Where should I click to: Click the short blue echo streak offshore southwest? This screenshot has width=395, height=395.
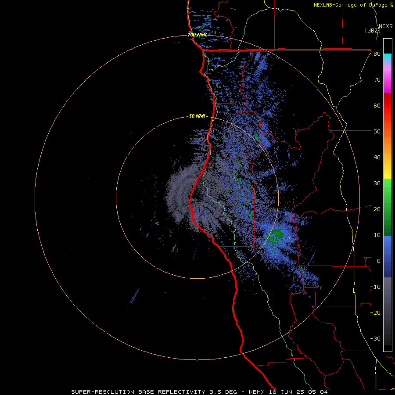(x=135, y=295)
